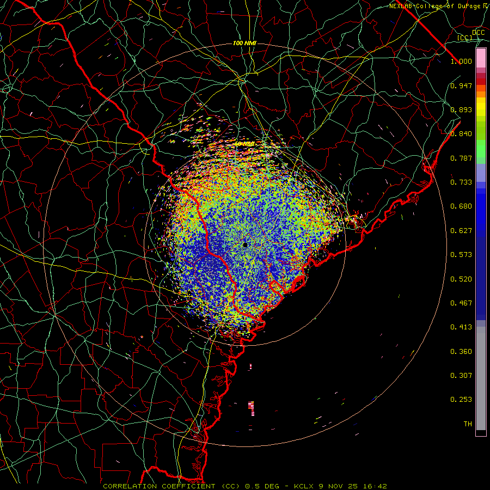Click the 0.733 scale value
Screen dimensions: 490x490
[x=461, y=182]
